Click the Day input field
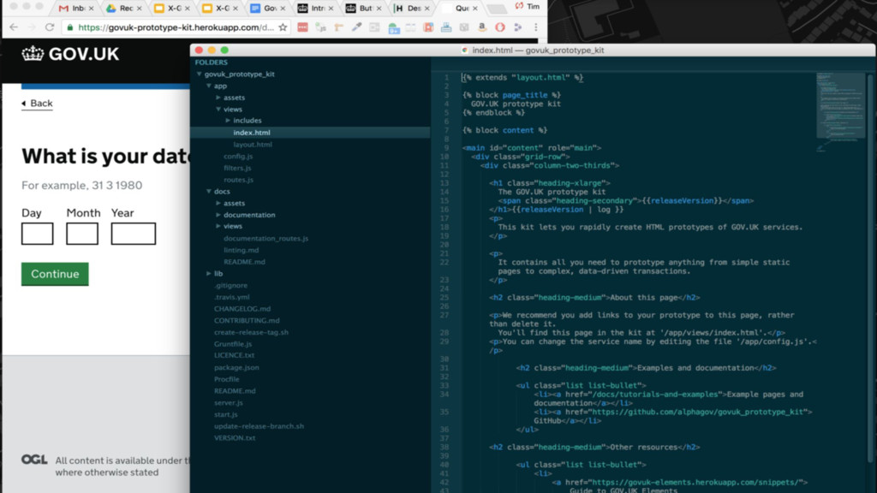 [x=38, y=234]
